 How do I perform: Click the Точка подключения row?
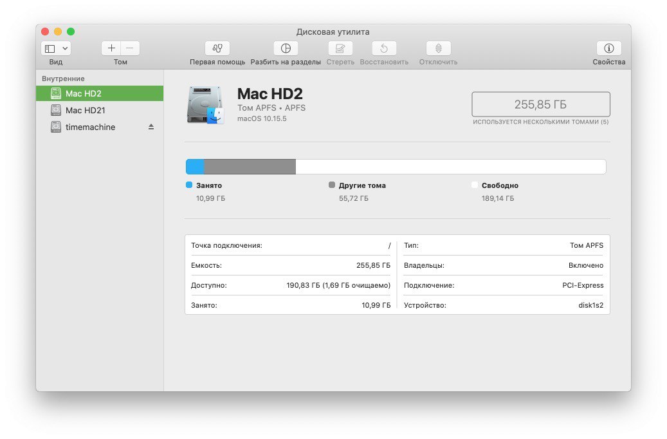coord(291,245)
